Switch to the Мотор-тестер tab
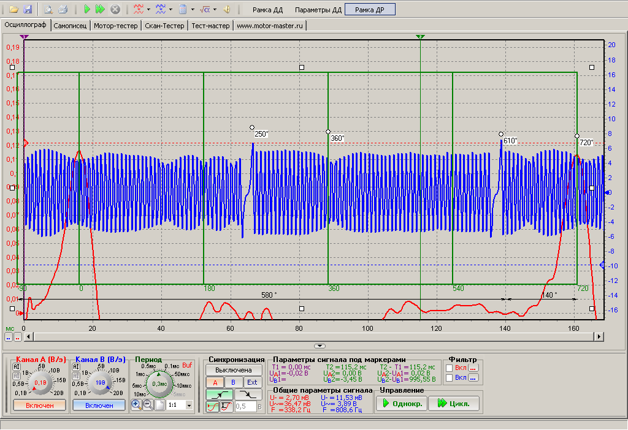Image resolution: width=628 pixels, height=430 pixels. click(x=116, y=26)
